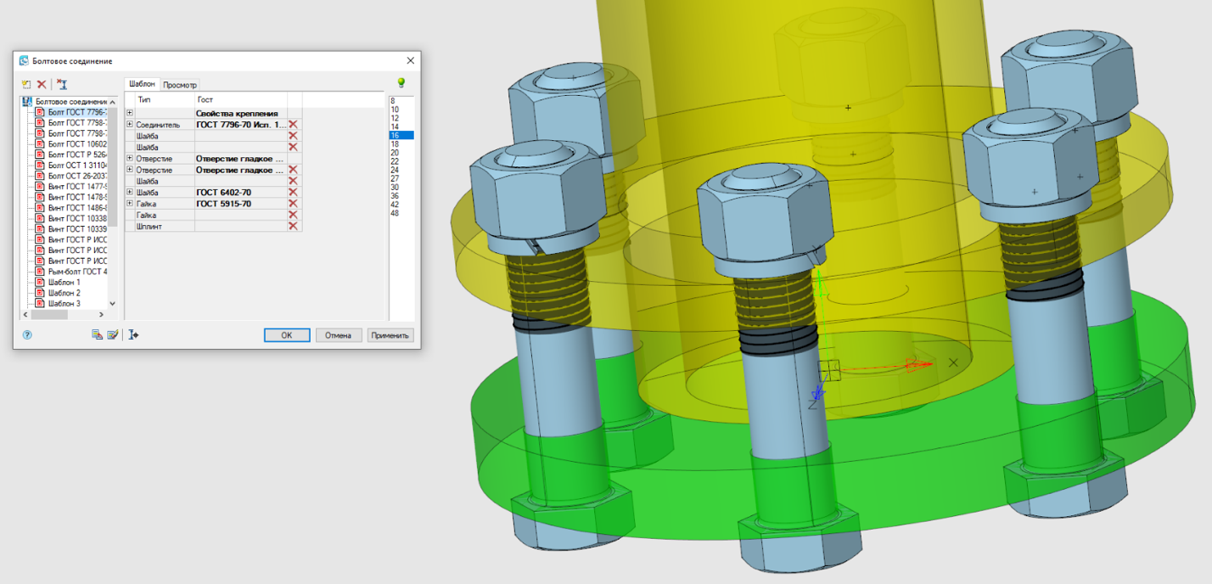The width and height of the screenshot is (1212, 584).
Task: Switch to the Просмотр tab
Action: pos(180,85)
